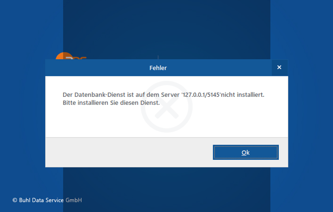Click 'nicht installiert' in the error message
Viewport: 333px width, 212px height.
coord(243,95)
